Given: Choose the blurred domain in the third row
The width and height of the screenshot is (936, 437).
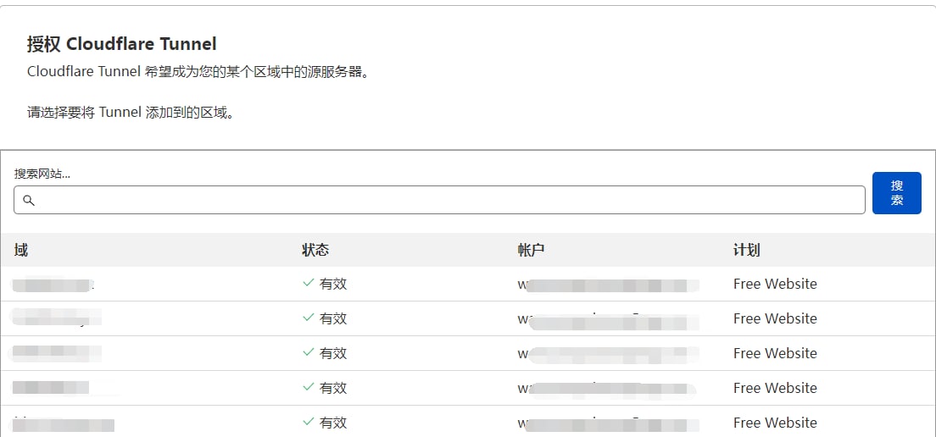Looking at the screenshot, I should pyautogui.click(x=56, y=353).
